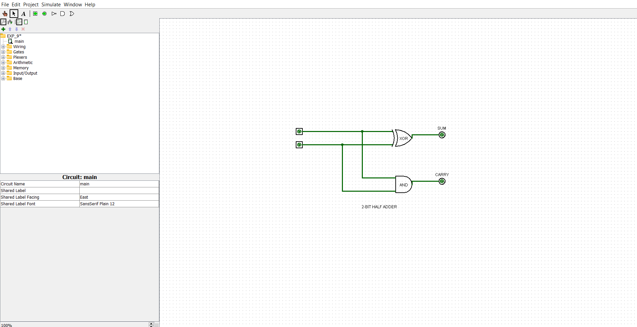Select the input Pin tool

tap(35, 14)
